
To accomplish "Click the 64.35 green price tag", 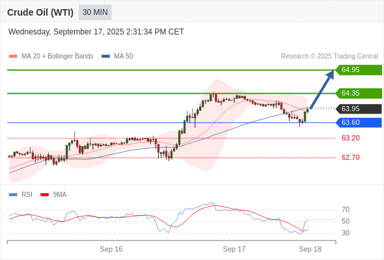I will [359, 93].
